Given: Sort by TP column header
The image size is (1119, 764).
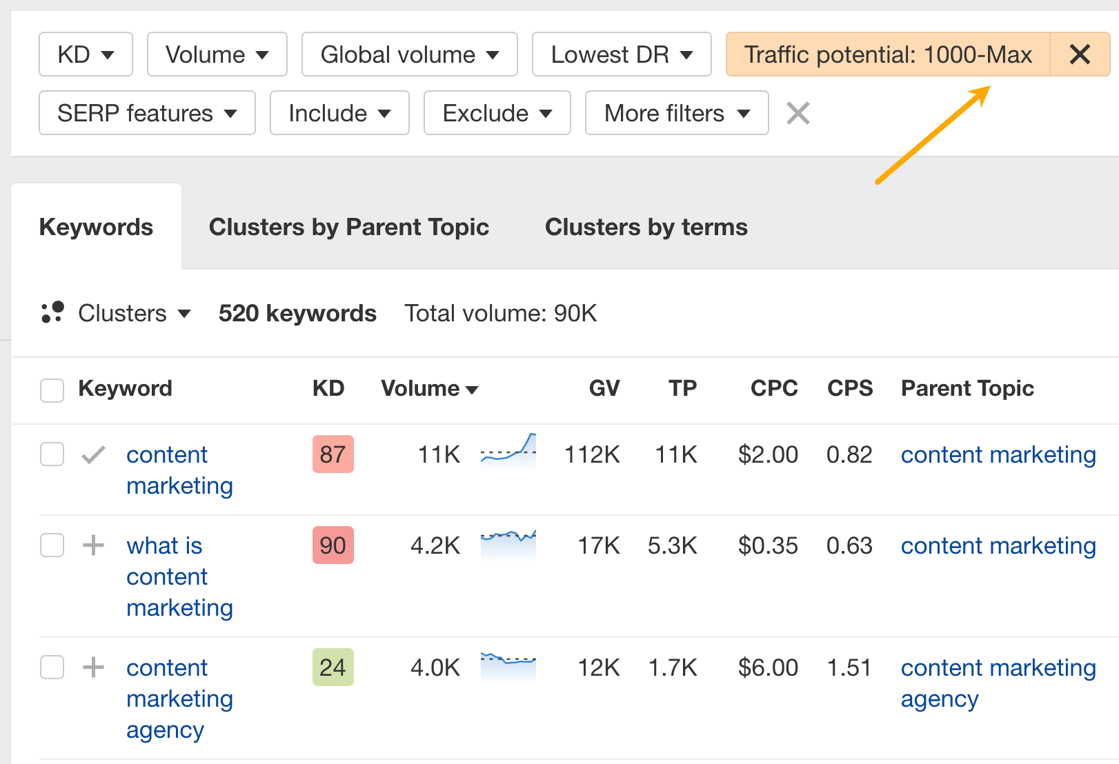Looking at the screenshot, I should pyautogui.click(x=682, y=388).
